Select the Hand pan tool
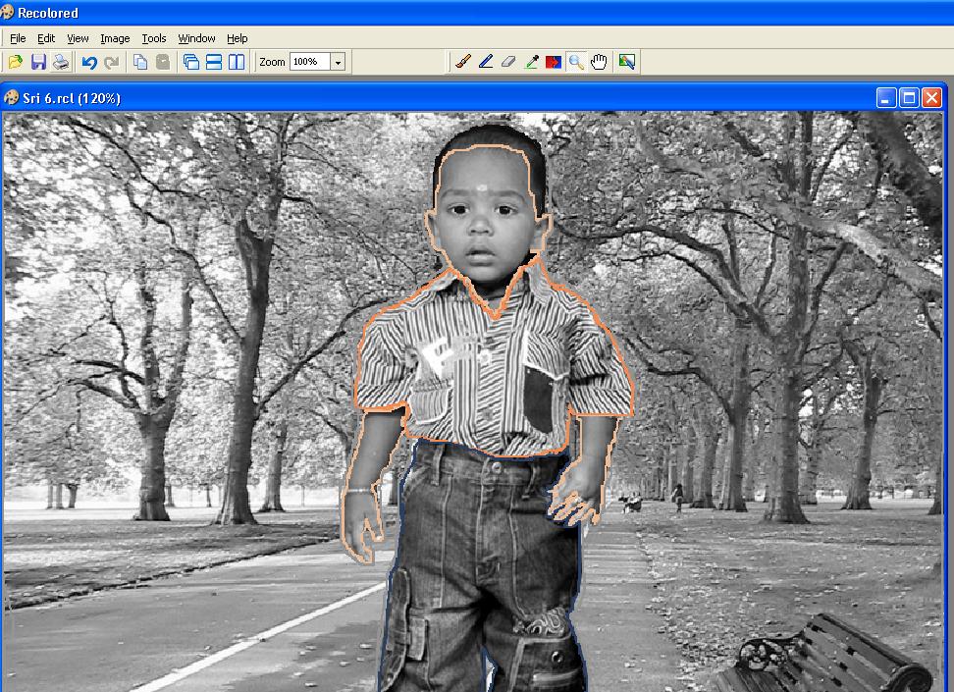 599,62
